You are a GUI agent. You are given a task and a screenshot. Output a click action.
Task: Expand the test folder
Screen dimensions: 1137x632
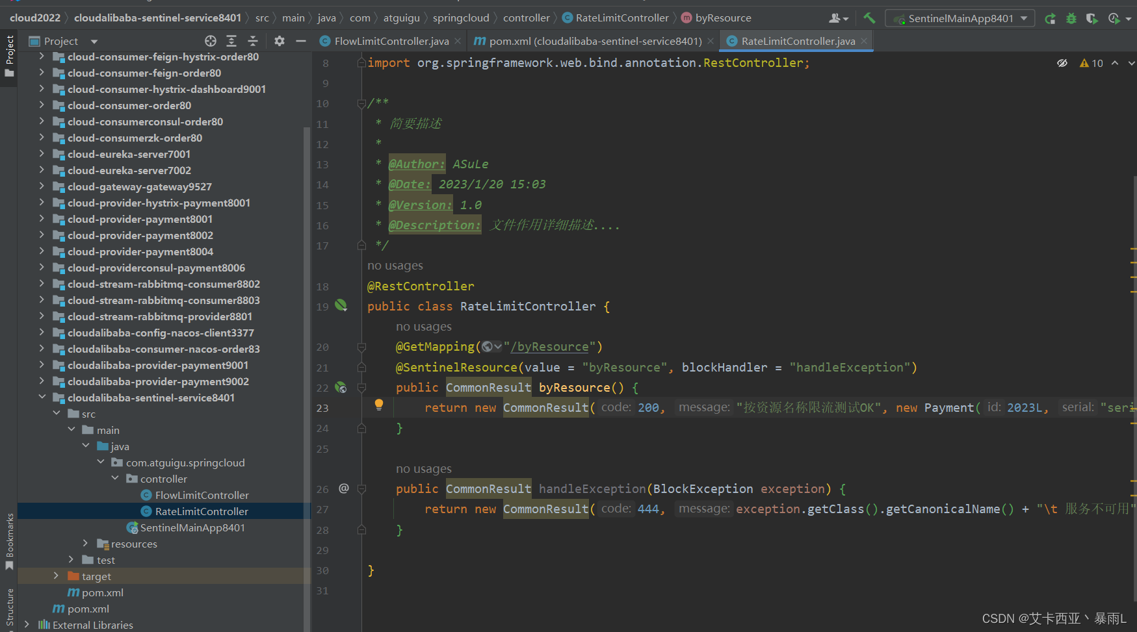[71, 559]
